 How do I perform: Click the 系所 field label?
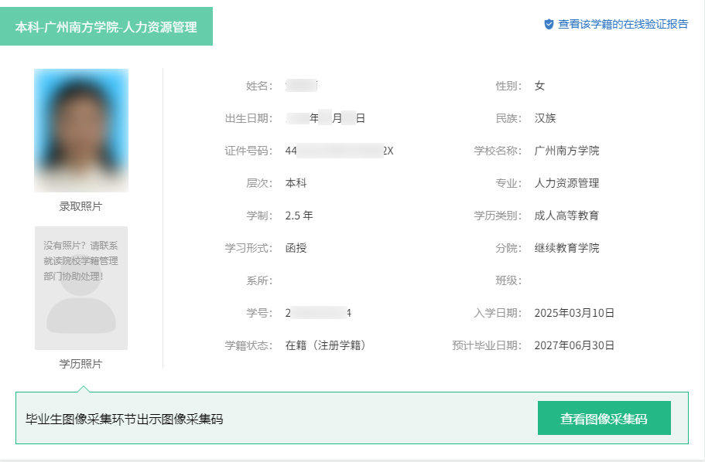pyautogui.click(x=259, y=280)
